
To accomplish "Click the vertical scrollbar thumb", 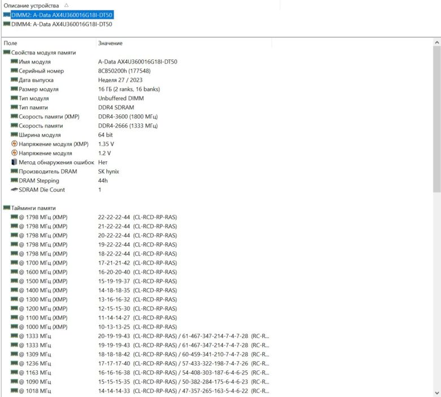I will pyautogui.click(x=436, y=119).
